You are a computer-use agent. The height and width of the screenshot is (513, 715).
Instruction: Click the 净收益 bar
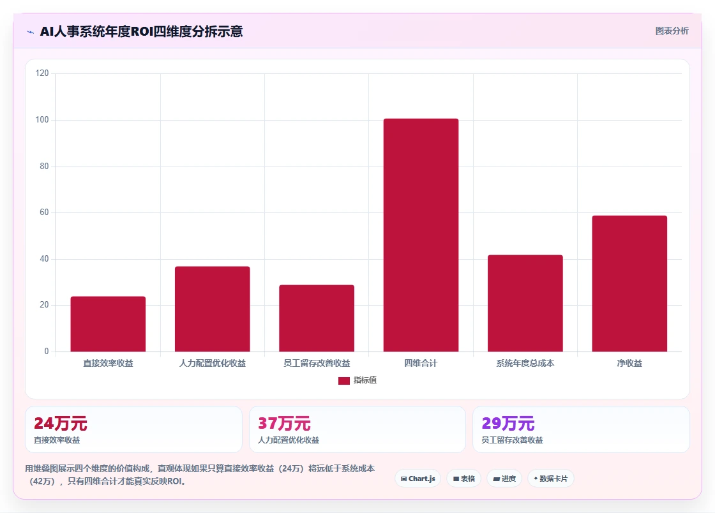coord(629,283)
